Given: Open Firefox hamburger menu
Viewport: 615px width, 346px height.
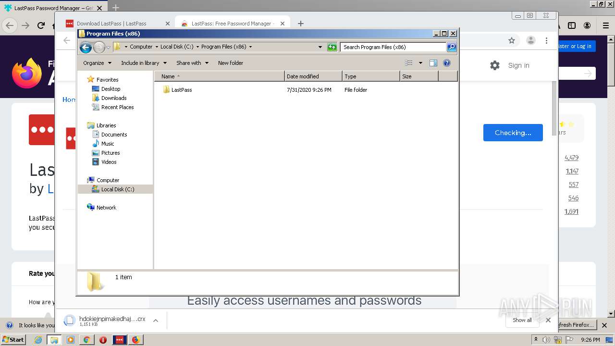Looking at the screenshot, I should pyautogui.click(x=606, y=25).
